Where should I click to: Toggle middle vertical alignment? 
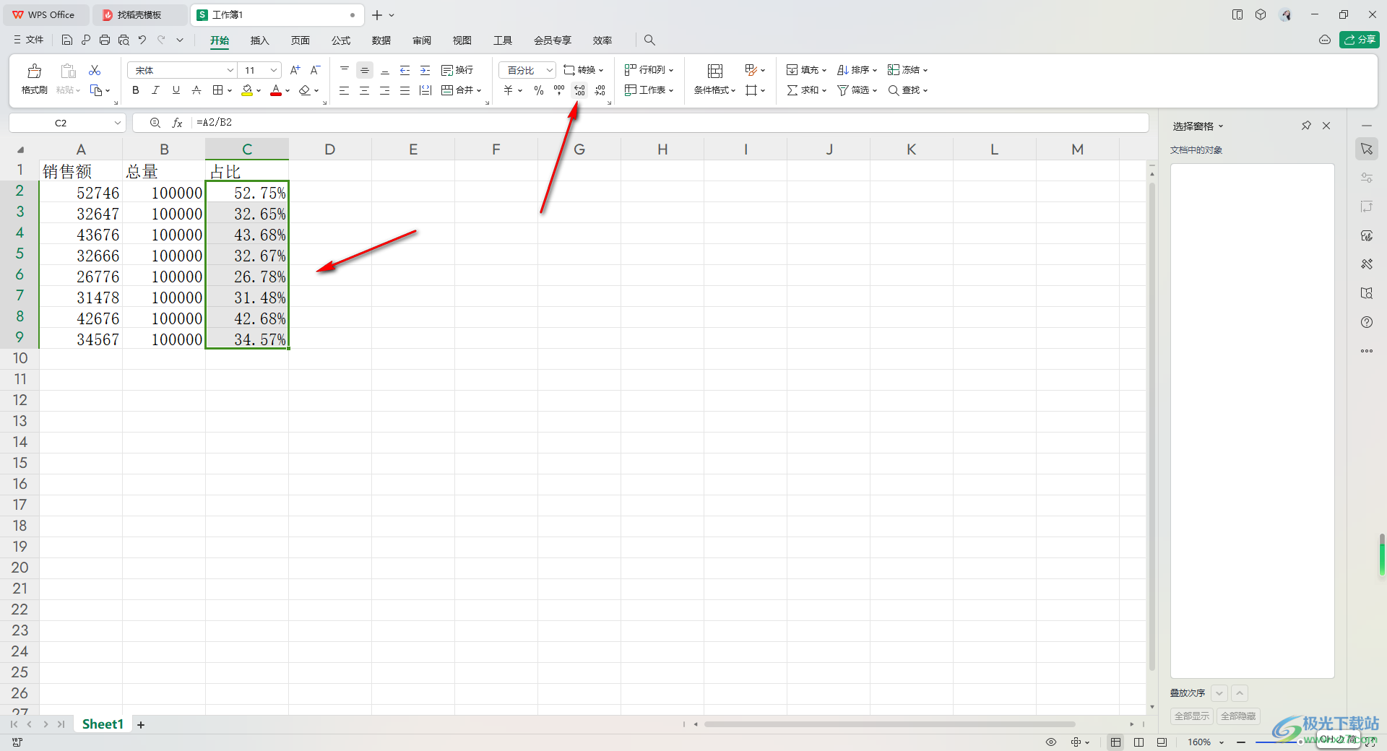[365, 70]
